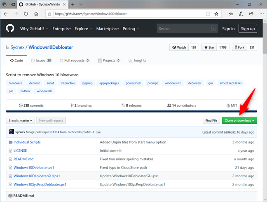Focus the GitHub search field

pos(187,28)
